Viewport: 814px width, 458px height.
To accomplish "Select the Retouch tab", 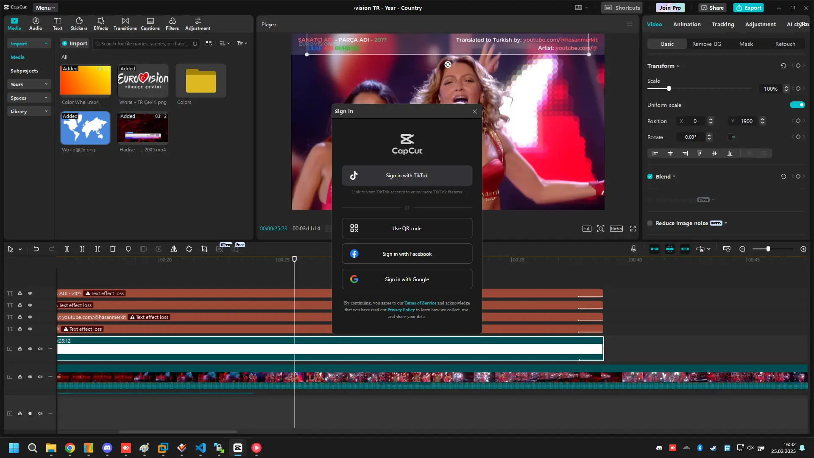I will tap(785, 44).
